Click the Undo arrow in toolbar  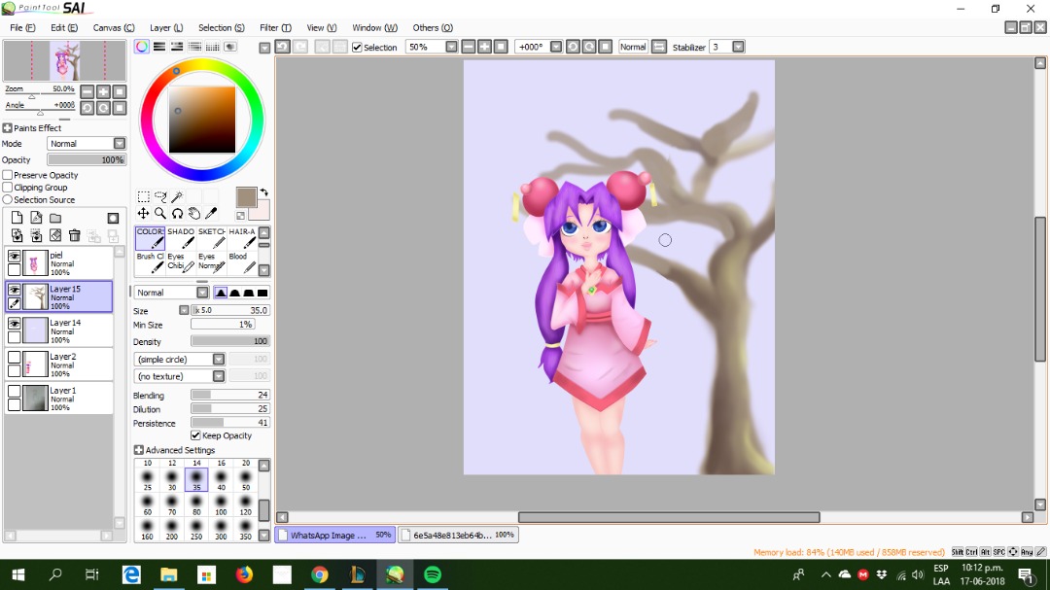pyautogui.click(x=283, y=47)
